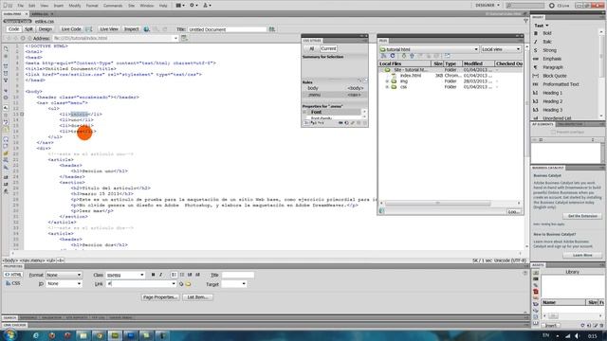
Task: Select the .menu rule in CSS Styles
Action: tap(335, 95)
